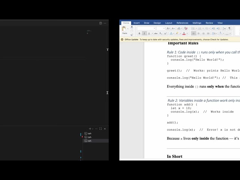This screenshot has height=180, width=240.
Task: Apply numbered list formatting
Action: tap(199, 28)
